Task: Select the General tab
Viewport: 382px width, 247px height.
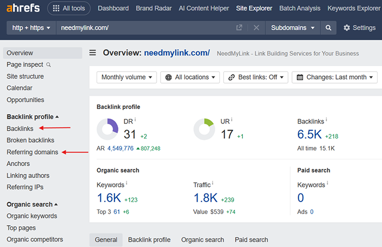Action: tap(106, 240)
